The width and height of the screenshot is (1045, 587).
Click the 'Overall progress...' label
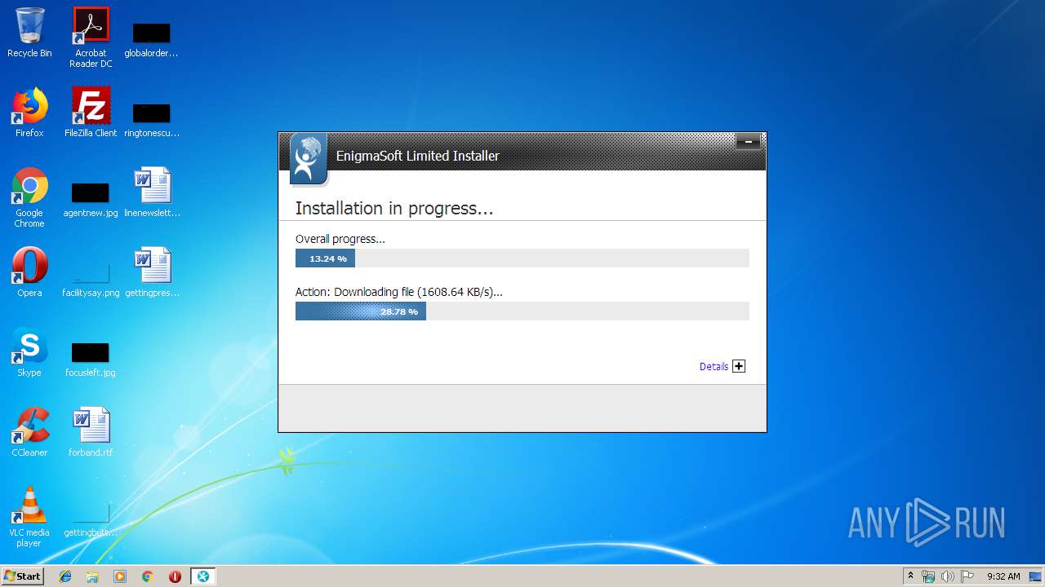click(340, 239)
